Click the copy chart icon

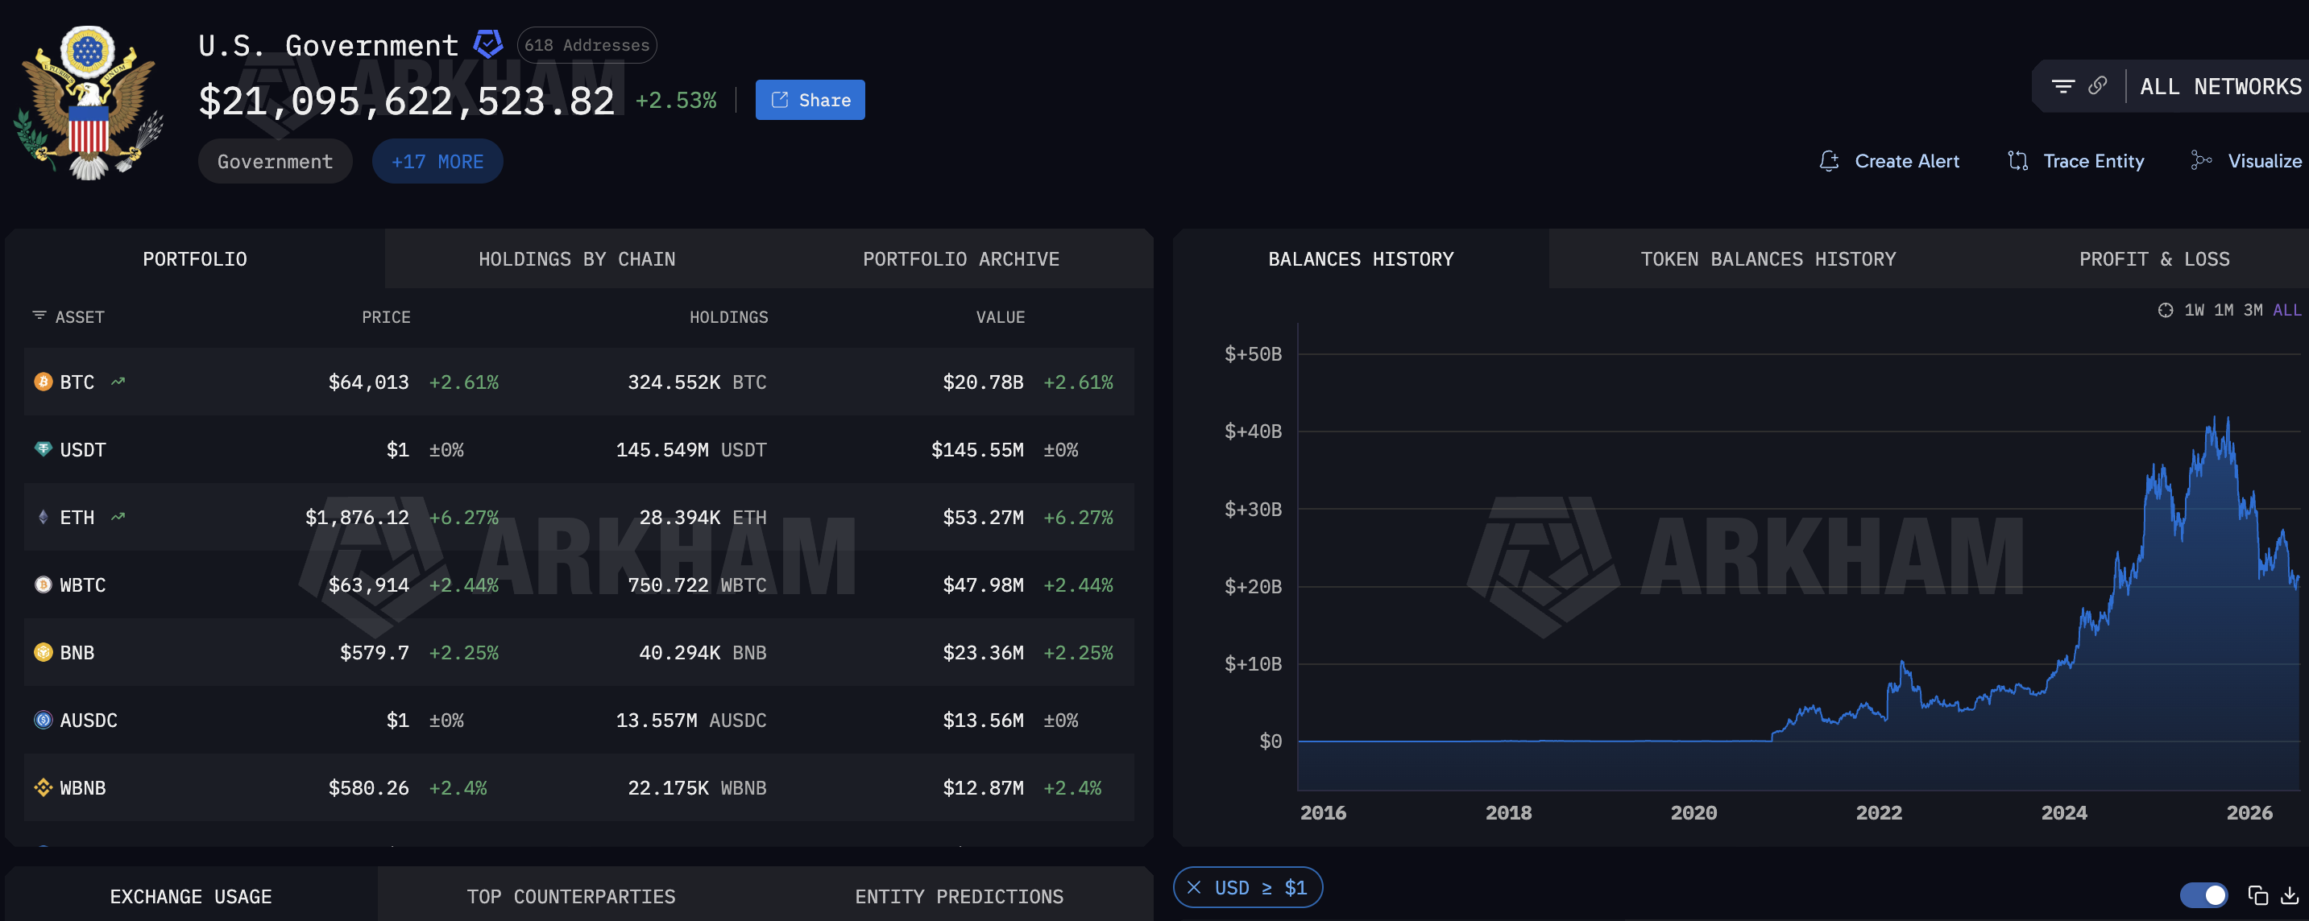pos(2257,894)
